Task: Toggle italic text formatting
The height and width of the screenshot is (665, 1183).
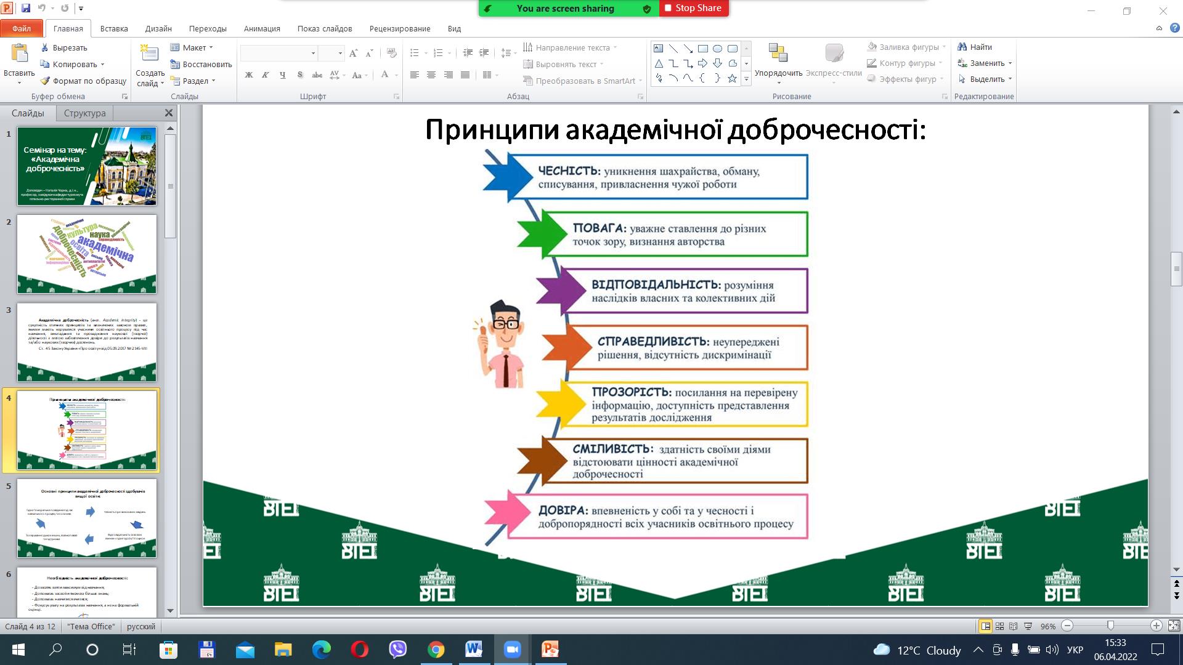Action: pos(266,75)
